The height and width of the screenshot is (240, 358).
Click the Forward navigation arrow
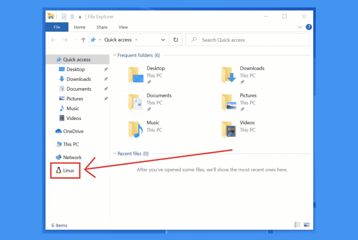click(65, 40)
